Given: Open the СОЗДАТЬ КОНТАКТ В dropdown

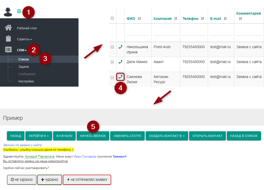Looking at the screenshot, I should (x=167, y=136).
